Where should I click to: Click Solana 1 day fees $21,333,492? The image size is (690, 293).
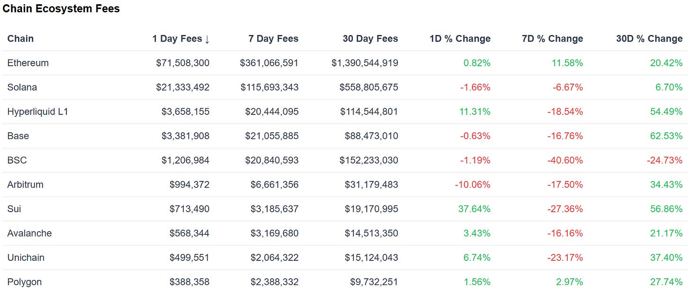183,87
